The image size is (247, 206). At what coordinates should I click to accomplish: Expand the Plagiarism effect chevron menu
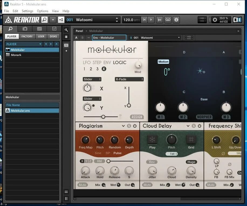(123, 126)
